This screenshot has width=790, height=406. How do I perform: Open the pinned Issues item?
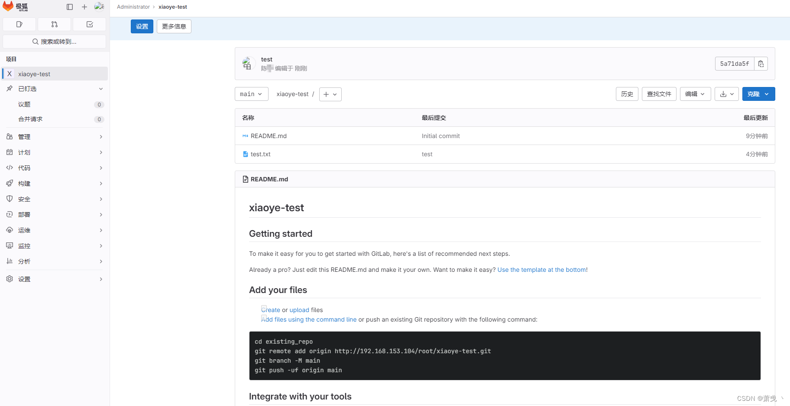point(55,104)
